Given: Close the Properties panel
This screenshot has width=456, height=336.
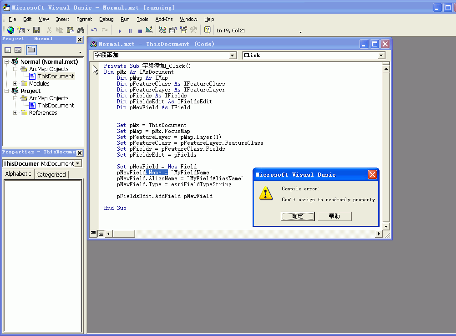Looking at the screenshot, I should [x=80, y=153].
